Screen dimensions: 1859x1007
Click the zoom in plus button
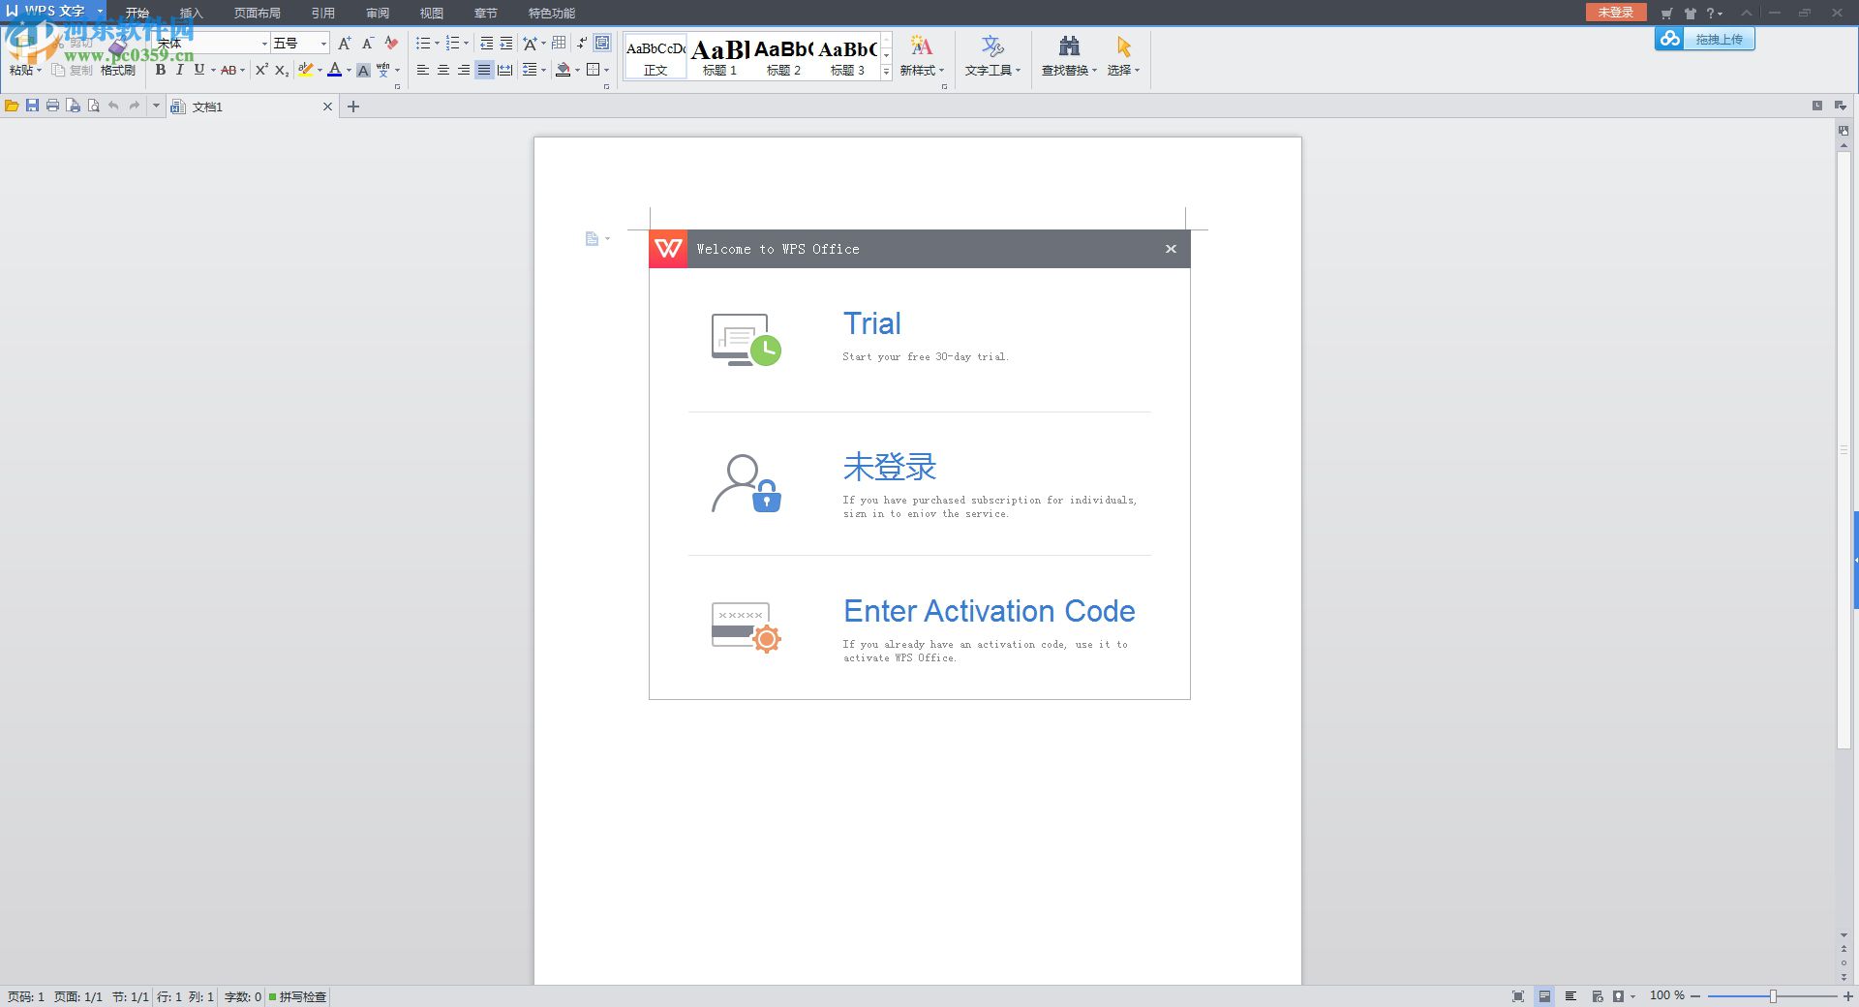(x=1847, y=996)
